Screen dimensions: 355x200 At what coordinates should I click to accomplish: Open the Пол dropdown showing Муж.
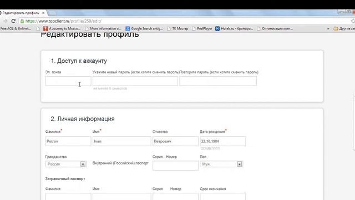click(221, 164)
